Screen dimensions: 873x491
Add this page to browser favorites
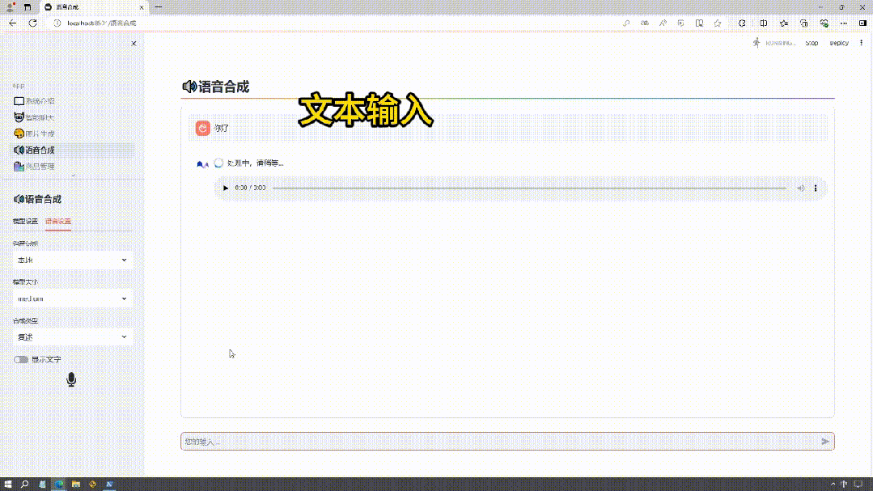pos(717,23)
